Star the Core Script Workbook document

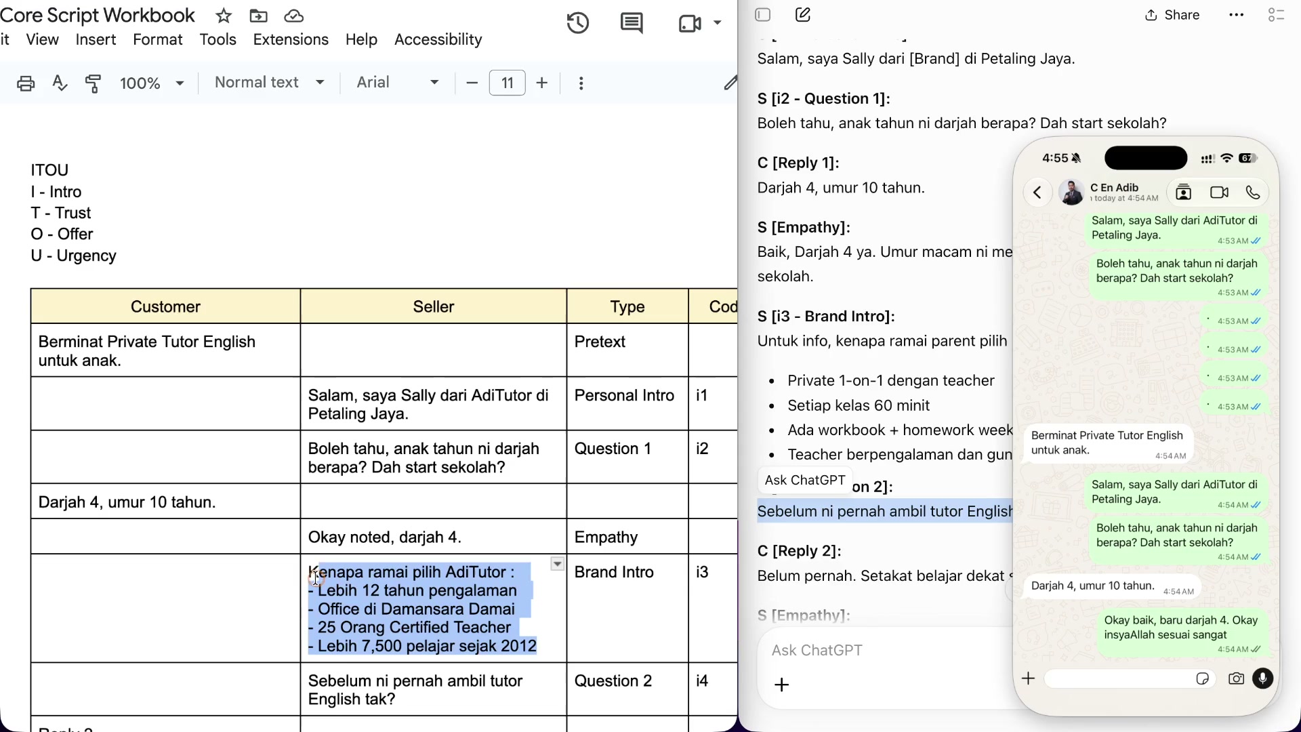pos(224,16)
